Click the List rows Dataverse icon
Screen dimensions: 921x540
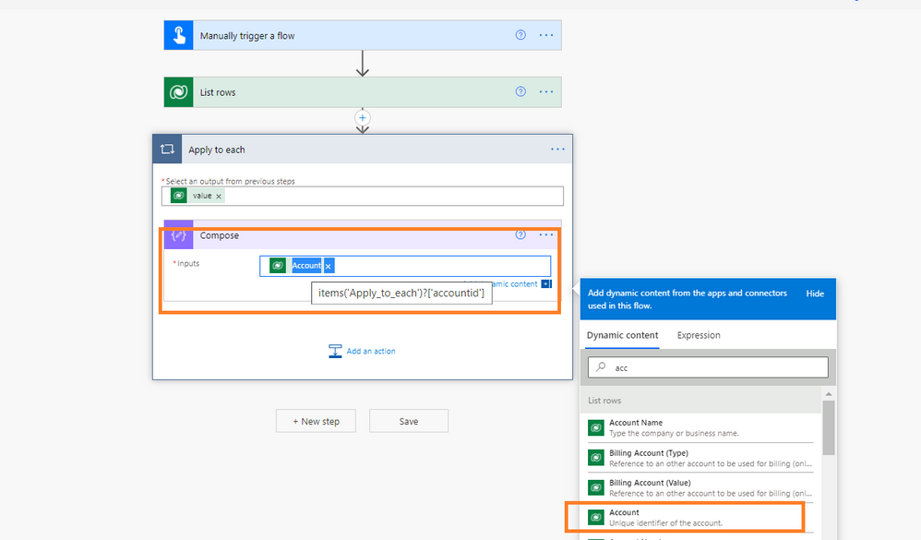click(178, 92)
